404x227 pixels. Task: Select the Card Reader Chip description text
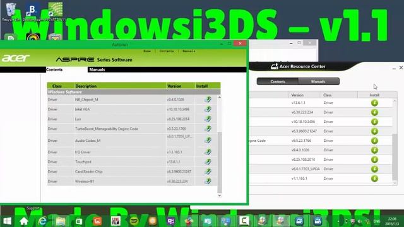click(x=88, y=172)
